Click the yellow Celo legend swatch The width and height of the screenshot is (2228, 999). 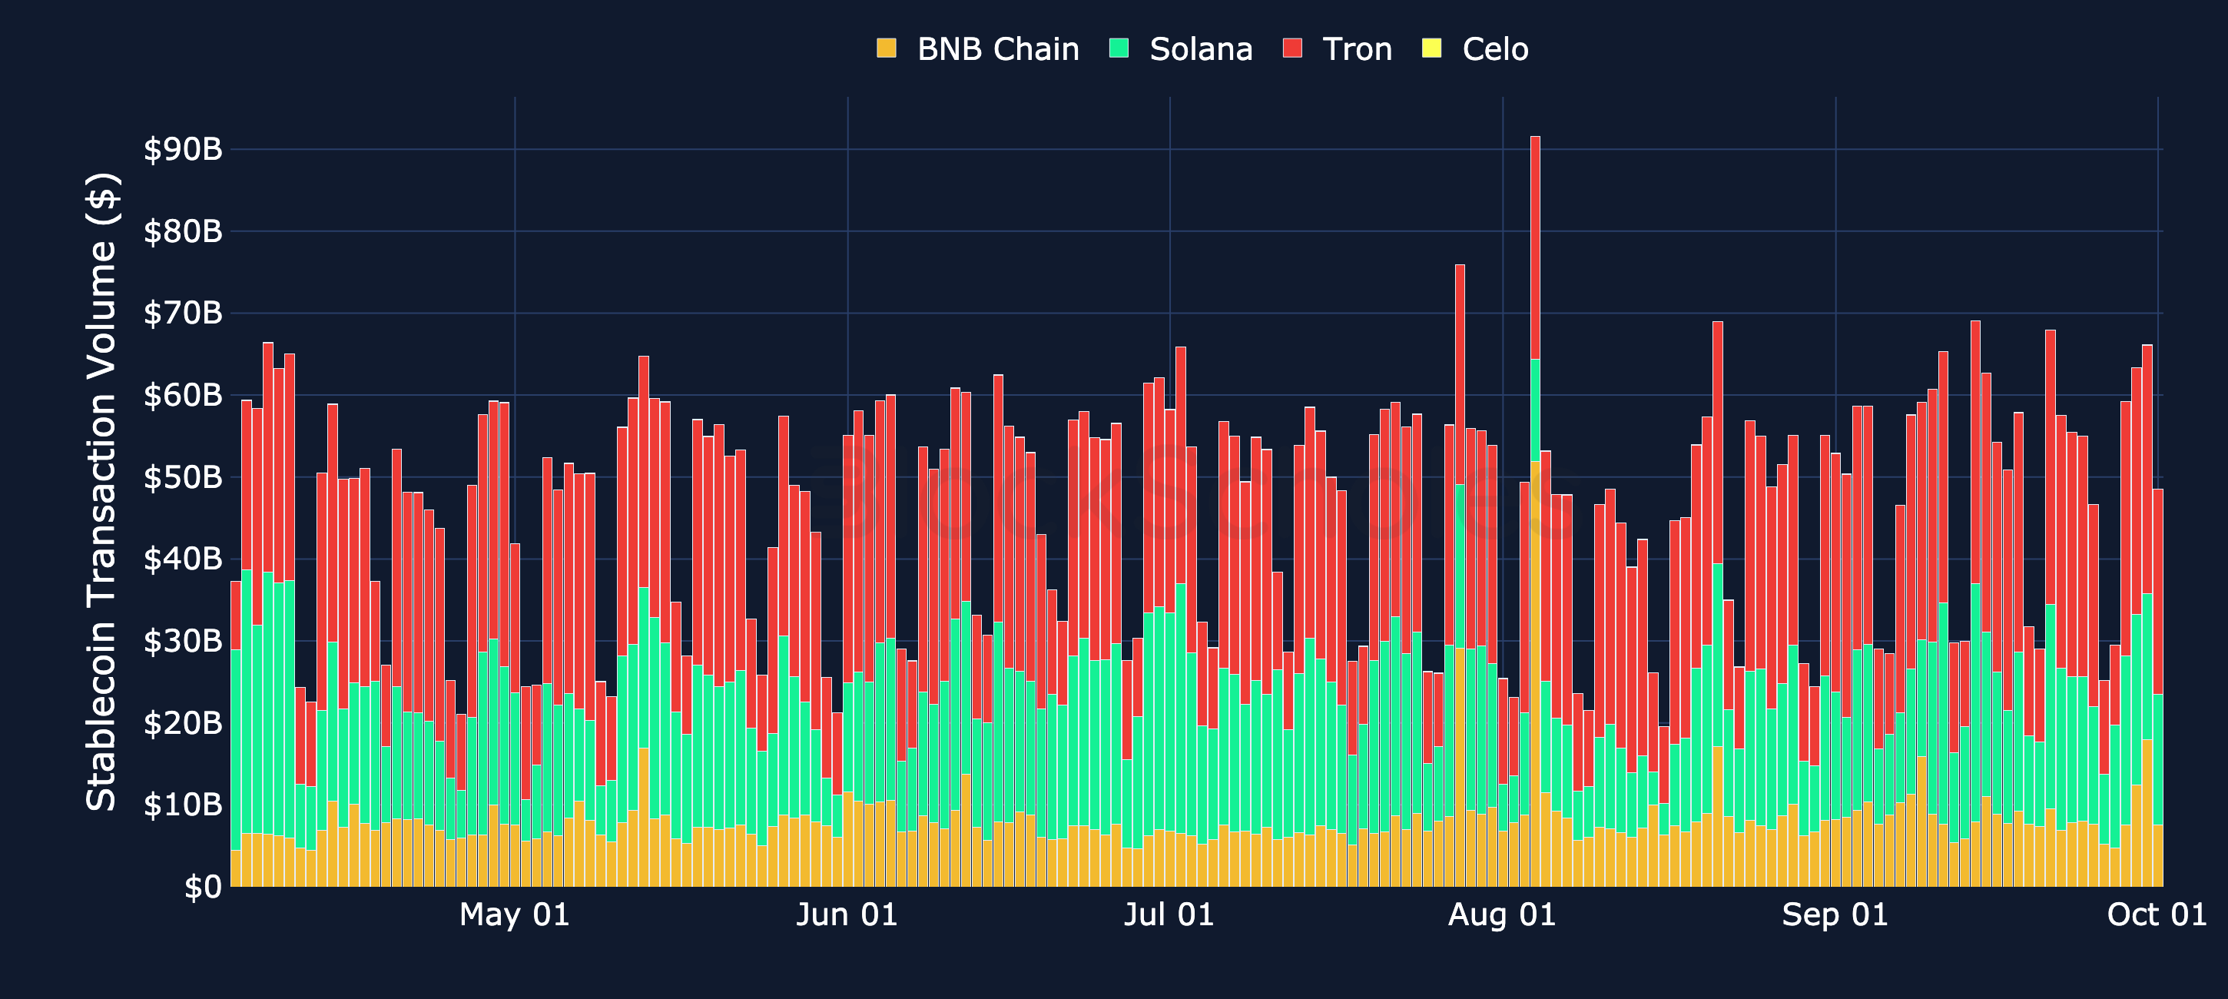click(1431, 48)
